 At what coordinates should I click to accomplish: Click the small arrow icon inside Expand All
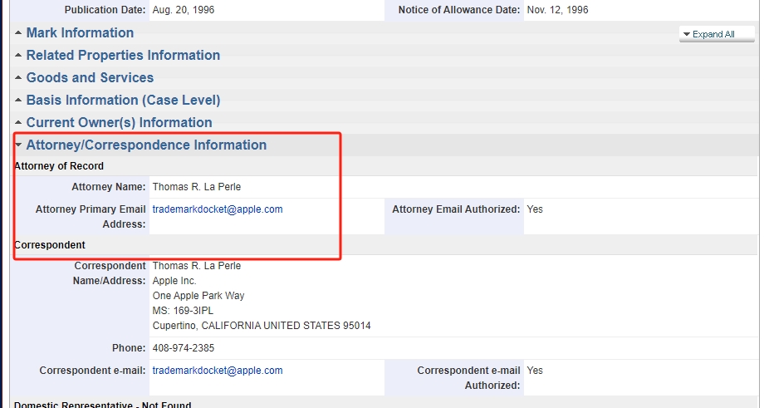pos(687,35)
